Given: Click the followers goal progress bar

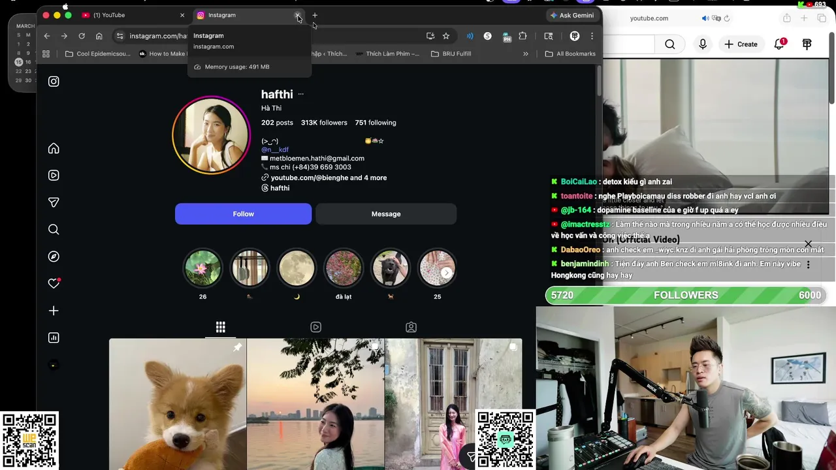Looking at the screenshot, I should (686, 296).
